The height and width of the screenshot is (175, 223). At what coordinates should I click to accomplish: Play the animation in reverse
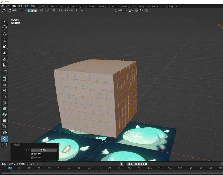tap(136, 164)
